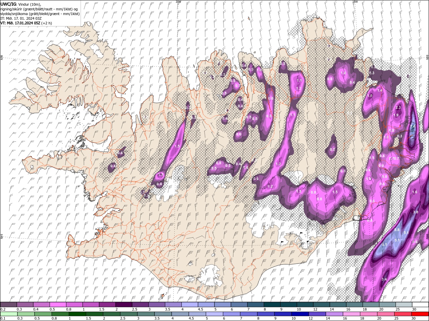Select the darkest green swatch labeled 1 in lower legend
Viewport: 429px width, 321px height.
coord(77,314)
